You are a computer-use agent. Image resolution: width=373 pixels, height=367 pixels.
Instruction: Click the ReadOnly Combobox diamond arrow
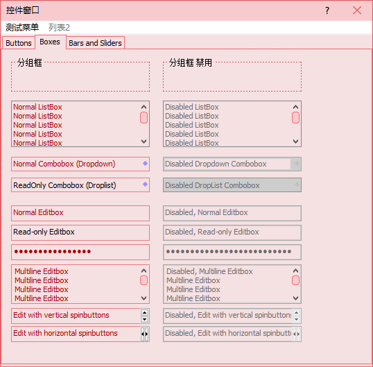[x=145, y=185]
